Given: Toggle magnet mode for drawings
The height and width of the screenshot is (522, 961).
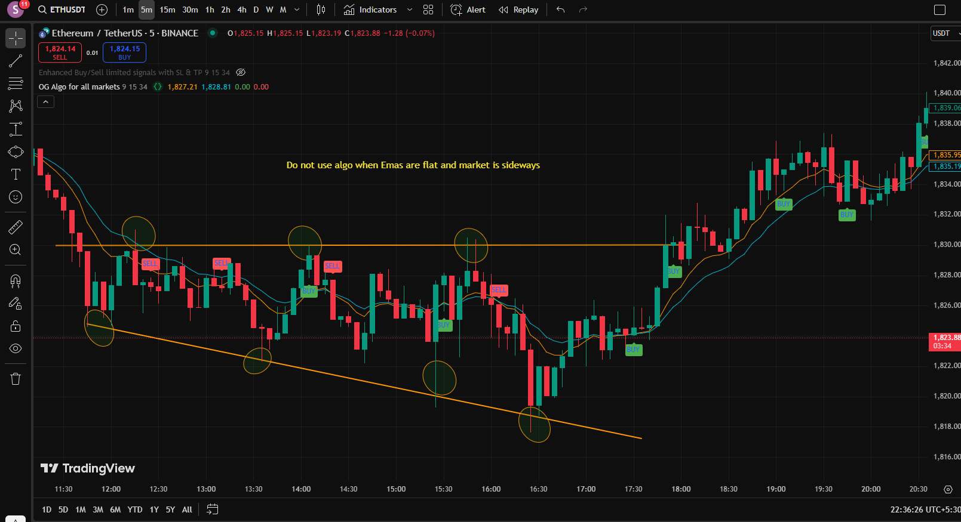Looking at the screenshot, I should click(x=16, y=280).
